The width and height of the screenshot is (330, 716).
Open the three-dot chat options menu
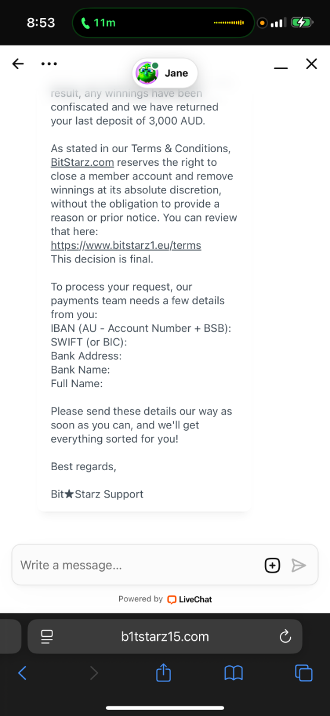click(49, 64)
